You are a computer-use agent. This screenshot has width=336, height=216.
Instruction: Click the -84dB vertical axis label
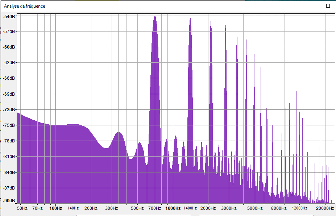click(x=9, y=172)
